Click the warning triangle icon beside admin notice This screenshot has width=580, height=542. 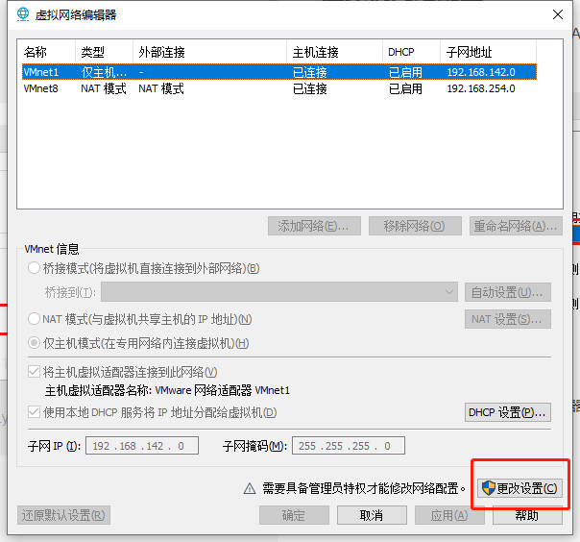tap(250, 489)
